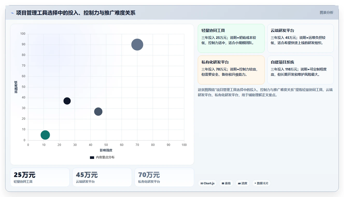This screenshot has width=344, height=197.
Task: Click the summary paragraph starting 这张图围绕
Action: click(x=265, y=92)
